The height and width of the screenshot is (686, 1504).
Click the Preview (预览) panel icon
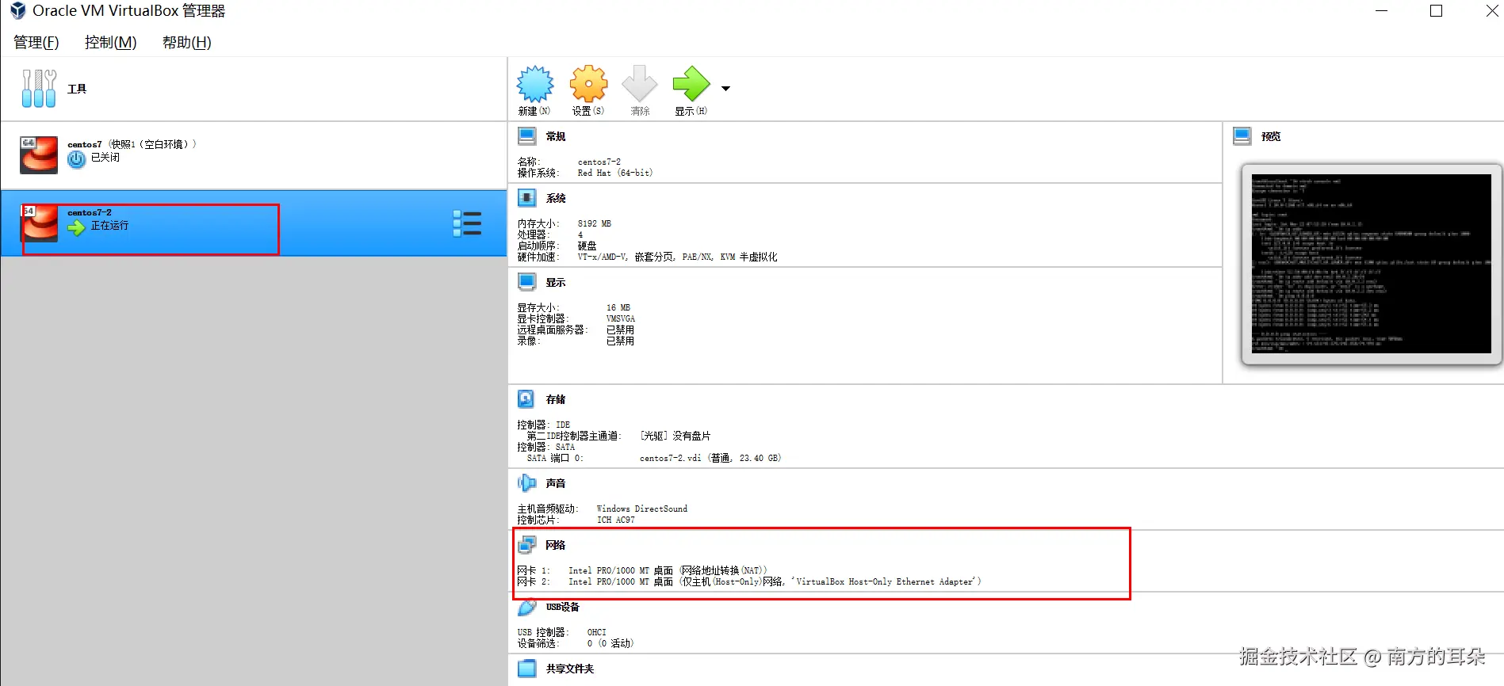click(x=1242, y=136)
